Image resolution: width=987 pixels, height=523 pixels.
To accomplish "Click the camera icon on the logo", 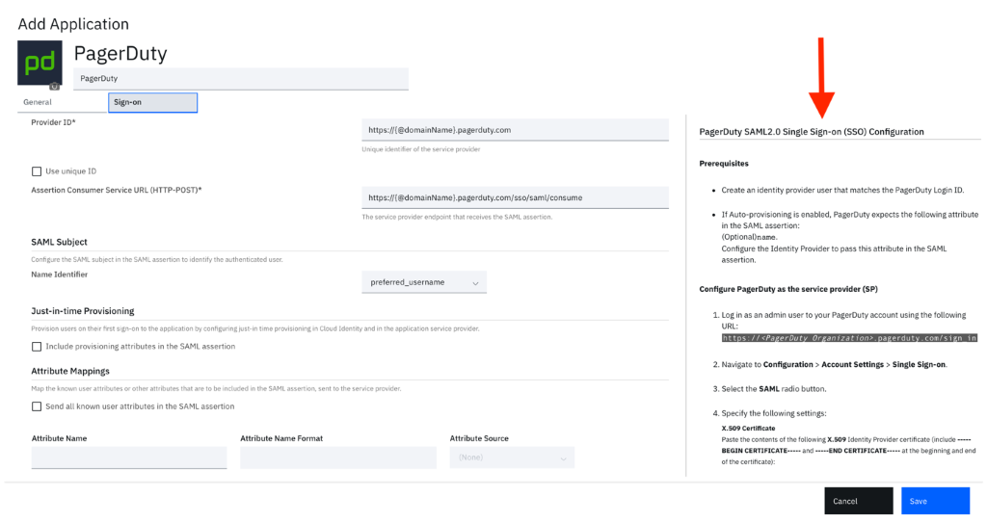I will (55, 87).
